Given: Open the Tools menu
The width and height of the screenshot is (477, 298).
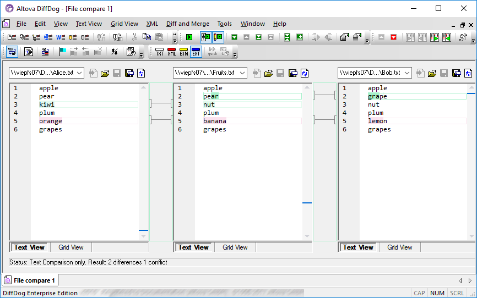Looking at the screenshot, I should (x=225, y=24).
